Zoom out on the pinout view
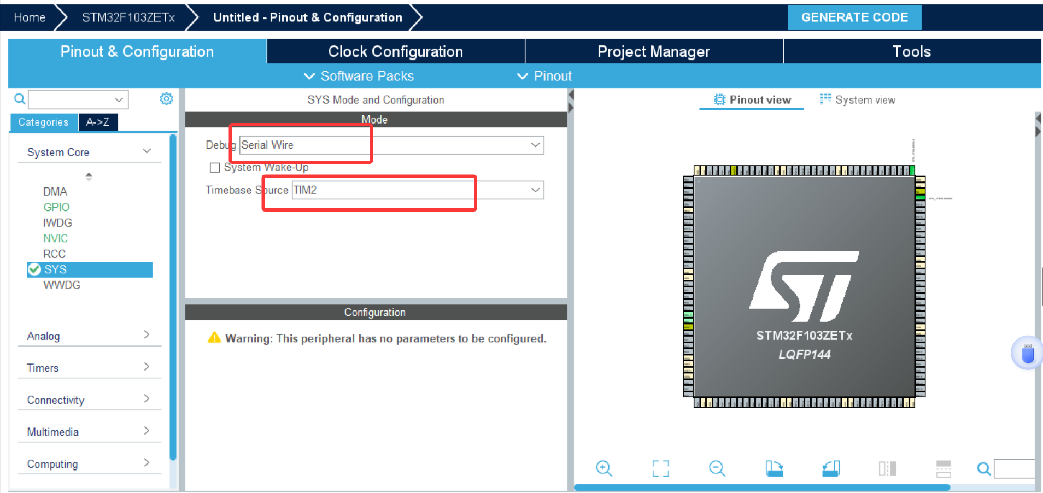 click(x=717, y=468)
